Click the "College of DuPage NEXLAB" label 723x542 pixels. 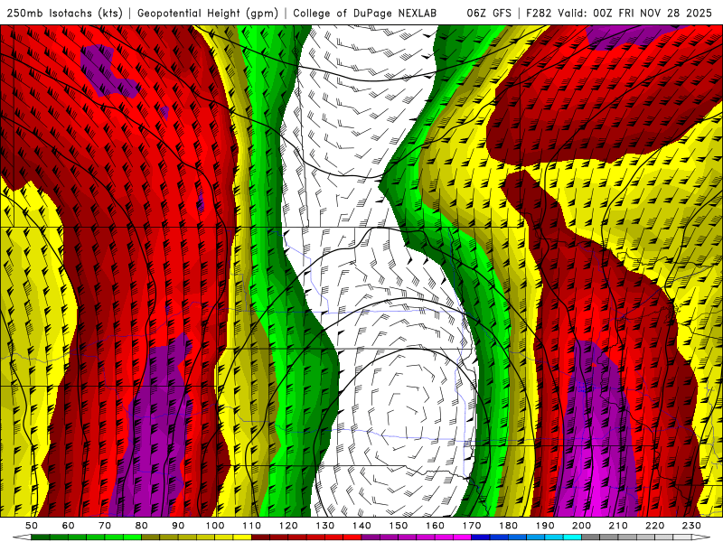(x=365, y=14)
